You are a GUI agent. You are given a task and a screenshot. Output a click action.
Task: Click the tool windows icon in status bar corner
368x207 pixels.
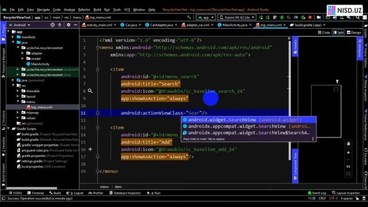point(3,198)
